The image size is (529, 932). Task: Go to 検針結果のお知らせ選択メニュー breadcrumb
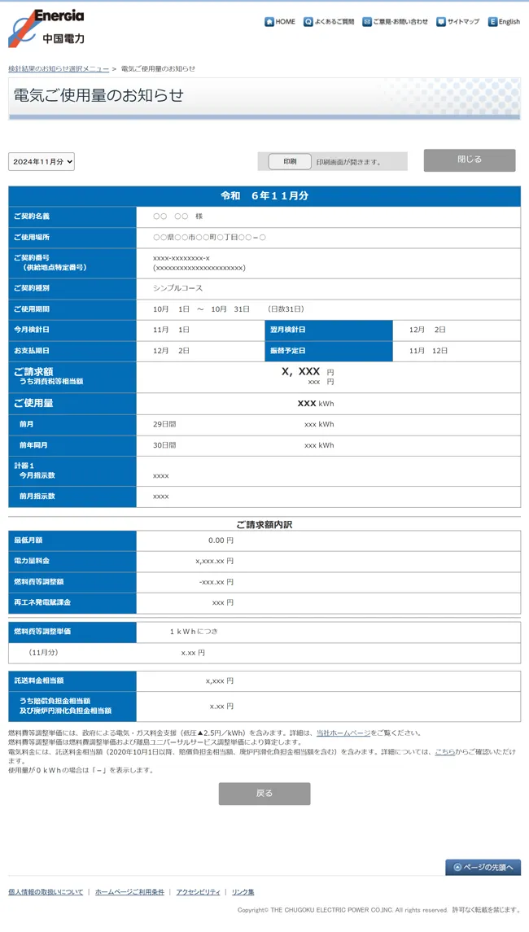59,69
